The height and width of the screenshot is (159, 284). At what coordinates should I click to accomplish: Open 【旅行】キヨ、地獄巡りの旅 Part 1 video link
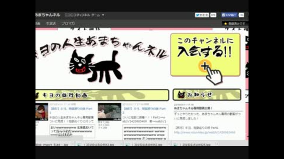click(x=71, y=110)
